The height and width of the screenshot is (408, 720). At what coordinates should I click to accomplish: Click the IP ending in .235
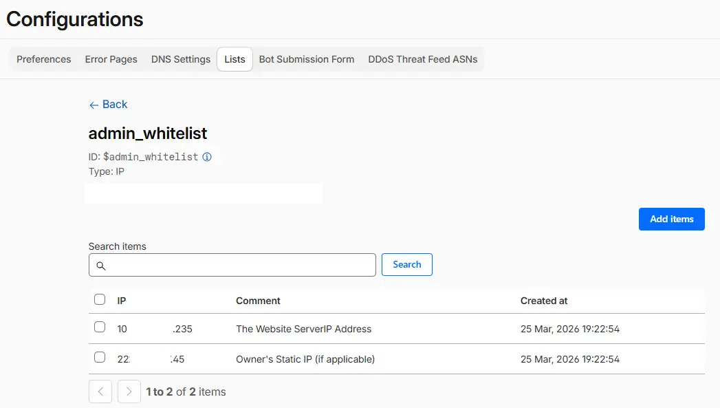(x=155, y=329)
